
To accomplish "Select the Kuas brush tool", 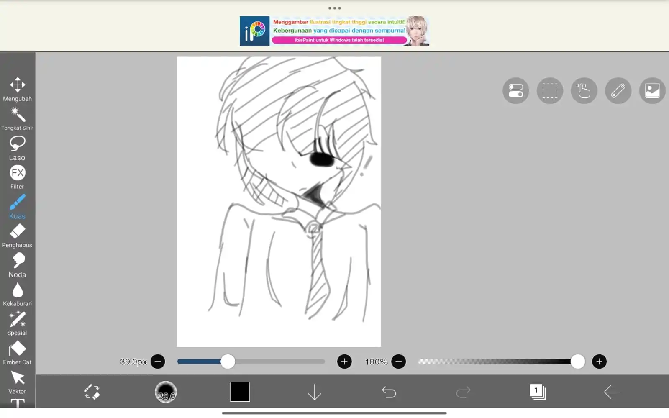I will [x=17, y=207].
